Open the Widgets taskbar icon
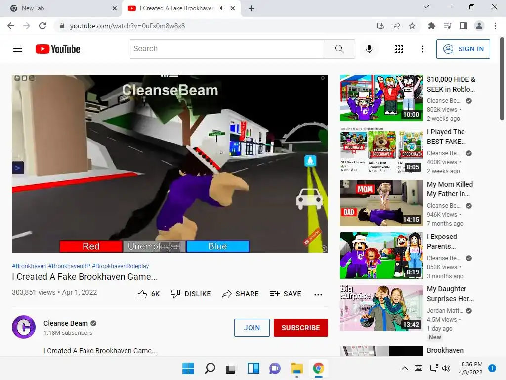The height and width of the screenshot is (380, 506). [x=253, y=368]
